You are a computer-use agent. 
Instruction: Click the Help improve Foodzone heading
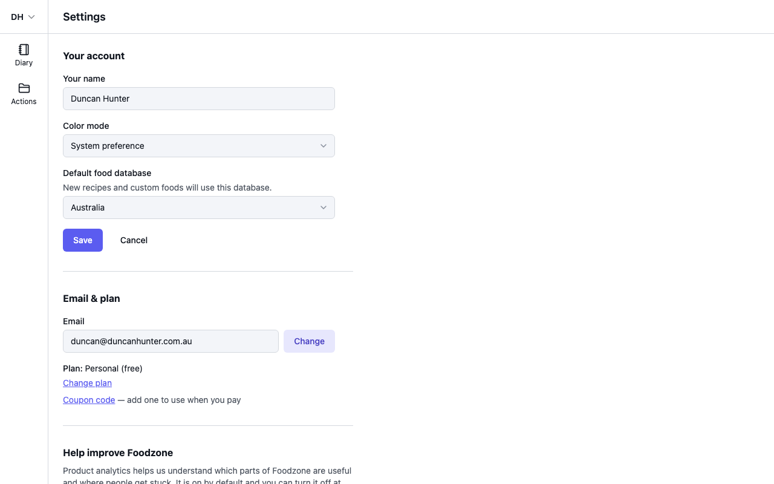(x=118, y=453)
